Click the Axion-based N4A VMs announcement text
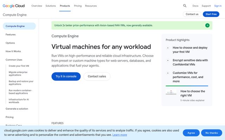Image resolution: width=225 pixels, height=140 pixels. (103, 26)
